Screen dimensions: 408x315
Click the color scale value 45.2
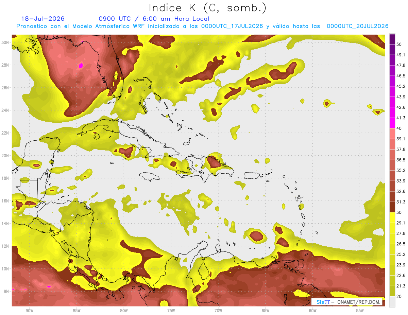pyautogui.click(x=401, y=86)
